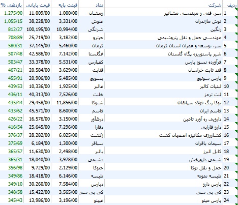The image size is (238, 205).
Task: Click company تلیسه نمونه
Action: (x=210, y=176)
